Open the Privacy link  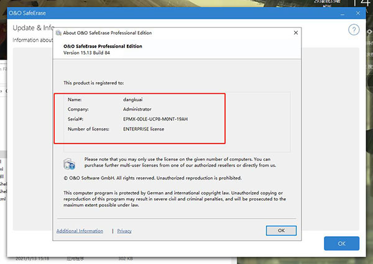124,230
